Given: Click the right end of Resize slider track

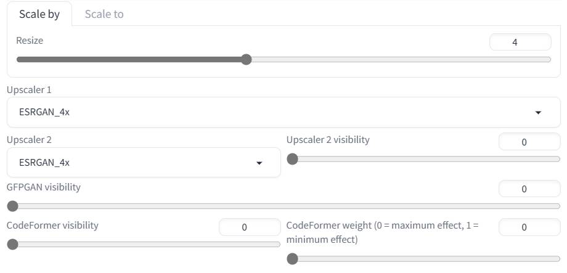Looking at the screenshot, I should [549, 60].
